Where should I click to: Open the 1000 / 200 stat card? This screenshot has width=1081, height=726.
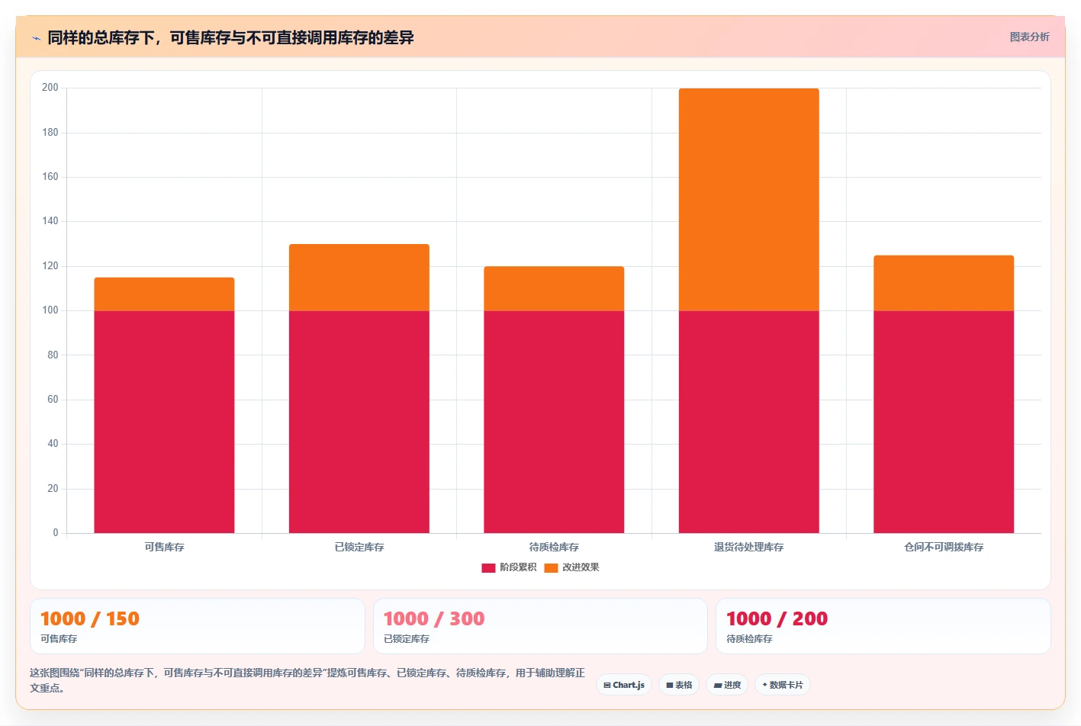(x=883, y=626)
